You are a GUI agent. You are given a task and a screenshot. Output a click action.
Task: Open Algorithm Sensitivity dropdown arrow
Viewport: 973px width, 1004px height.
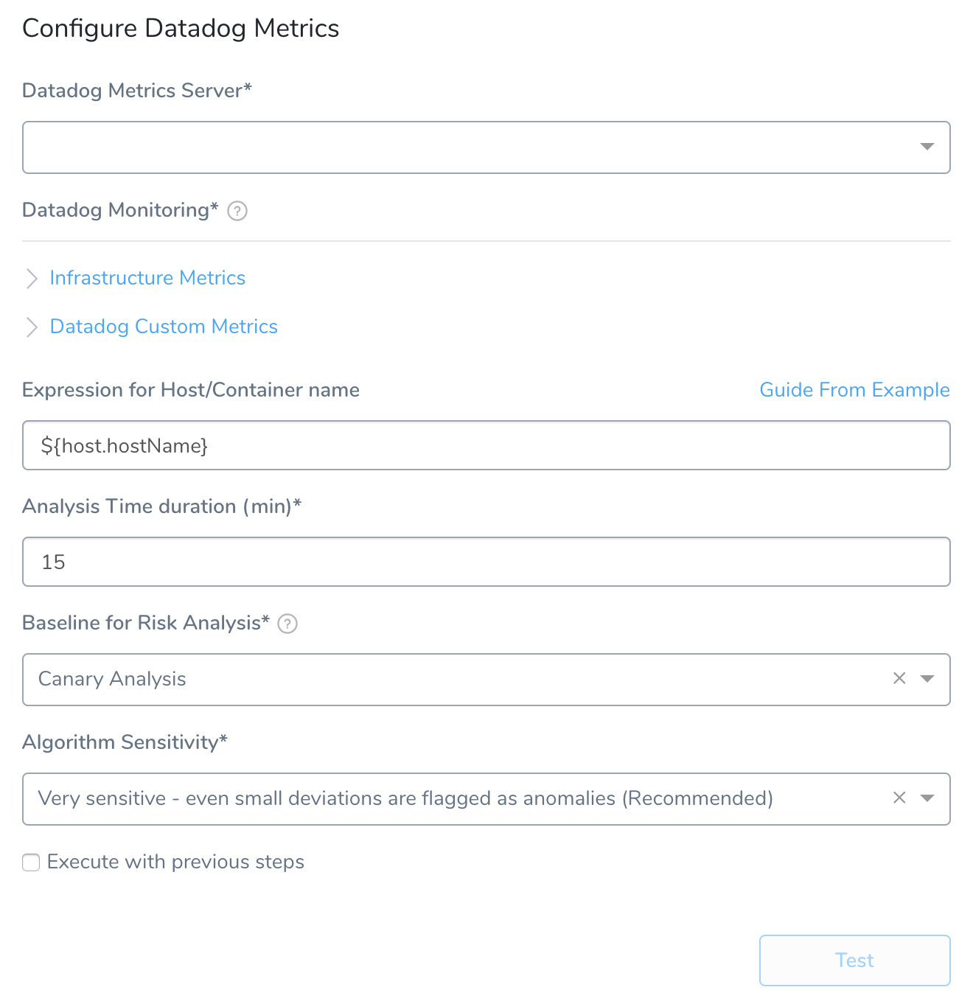(927, 798)
